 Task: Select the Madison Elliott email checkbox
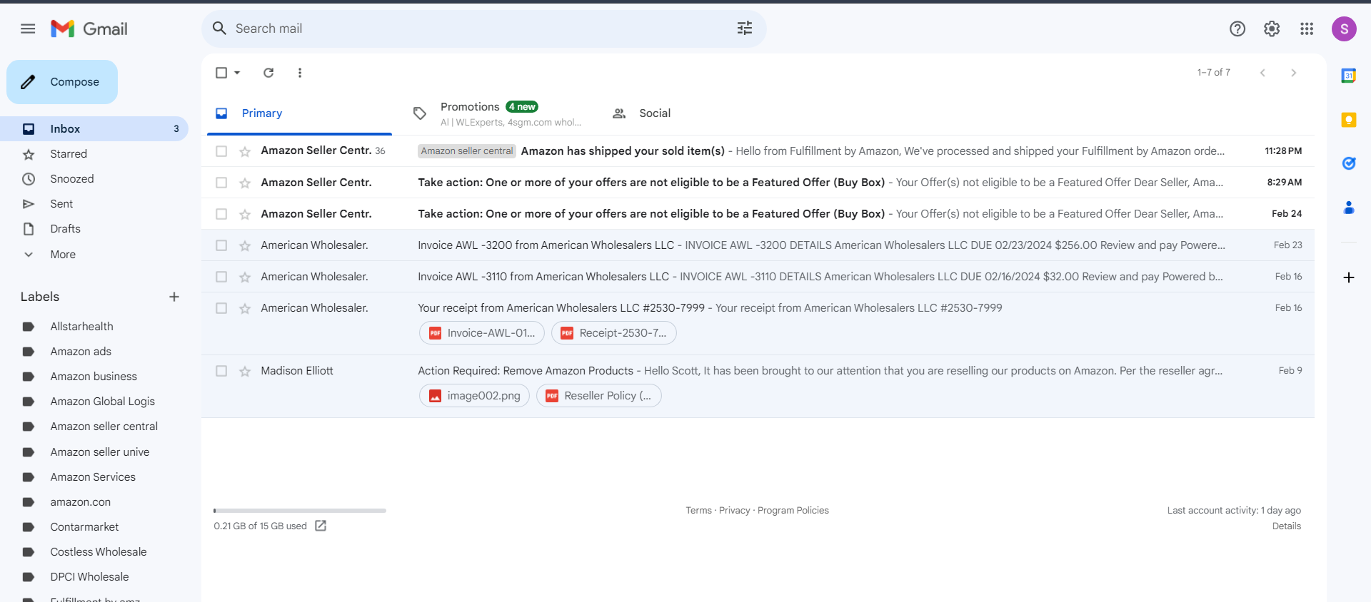pos(221,371)
